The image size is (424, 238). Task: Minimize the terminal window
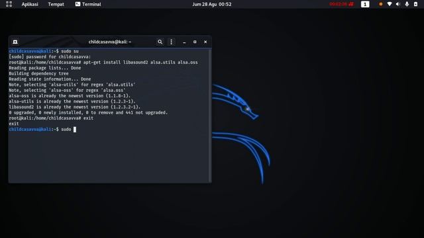click(184, 42)
